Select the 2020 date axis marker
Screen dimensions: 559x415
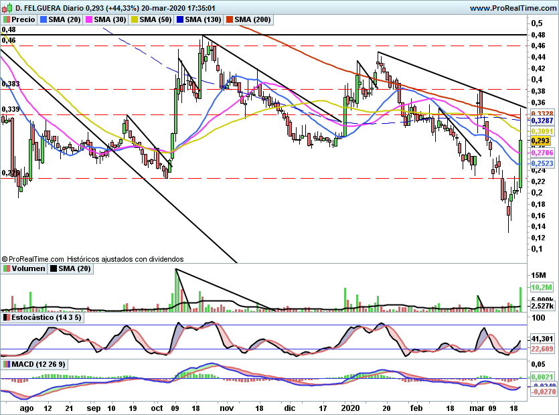point(350,408)
